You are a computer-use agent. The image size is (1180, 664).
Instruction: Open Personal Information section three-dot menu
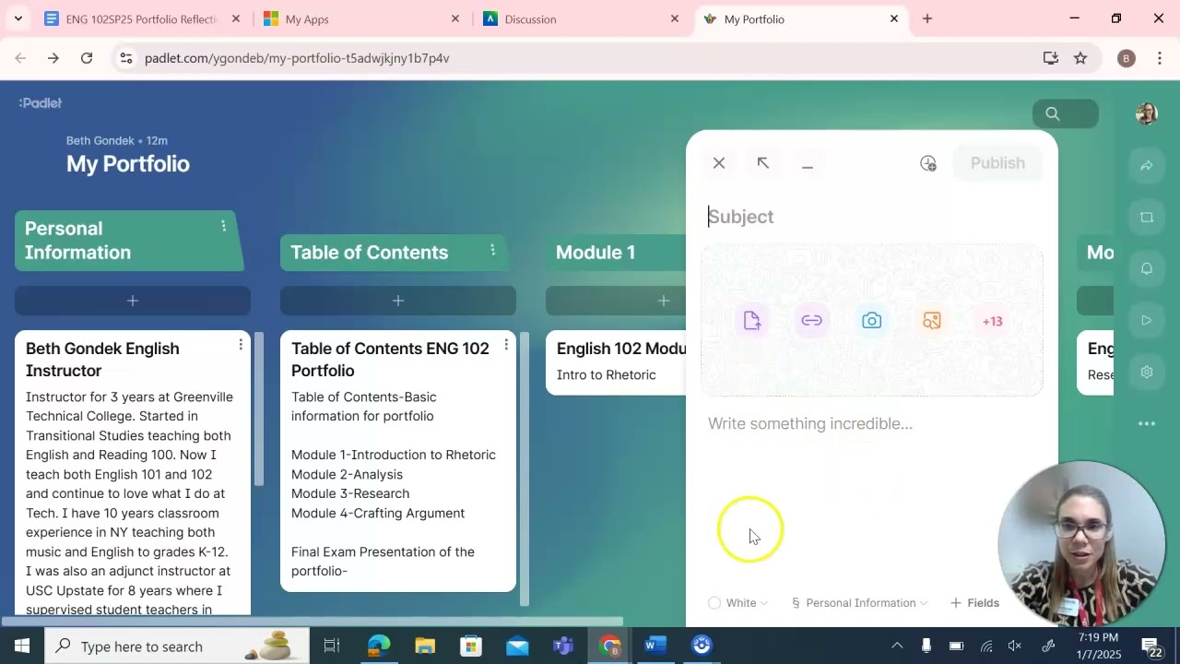click(x=223, y=226)
